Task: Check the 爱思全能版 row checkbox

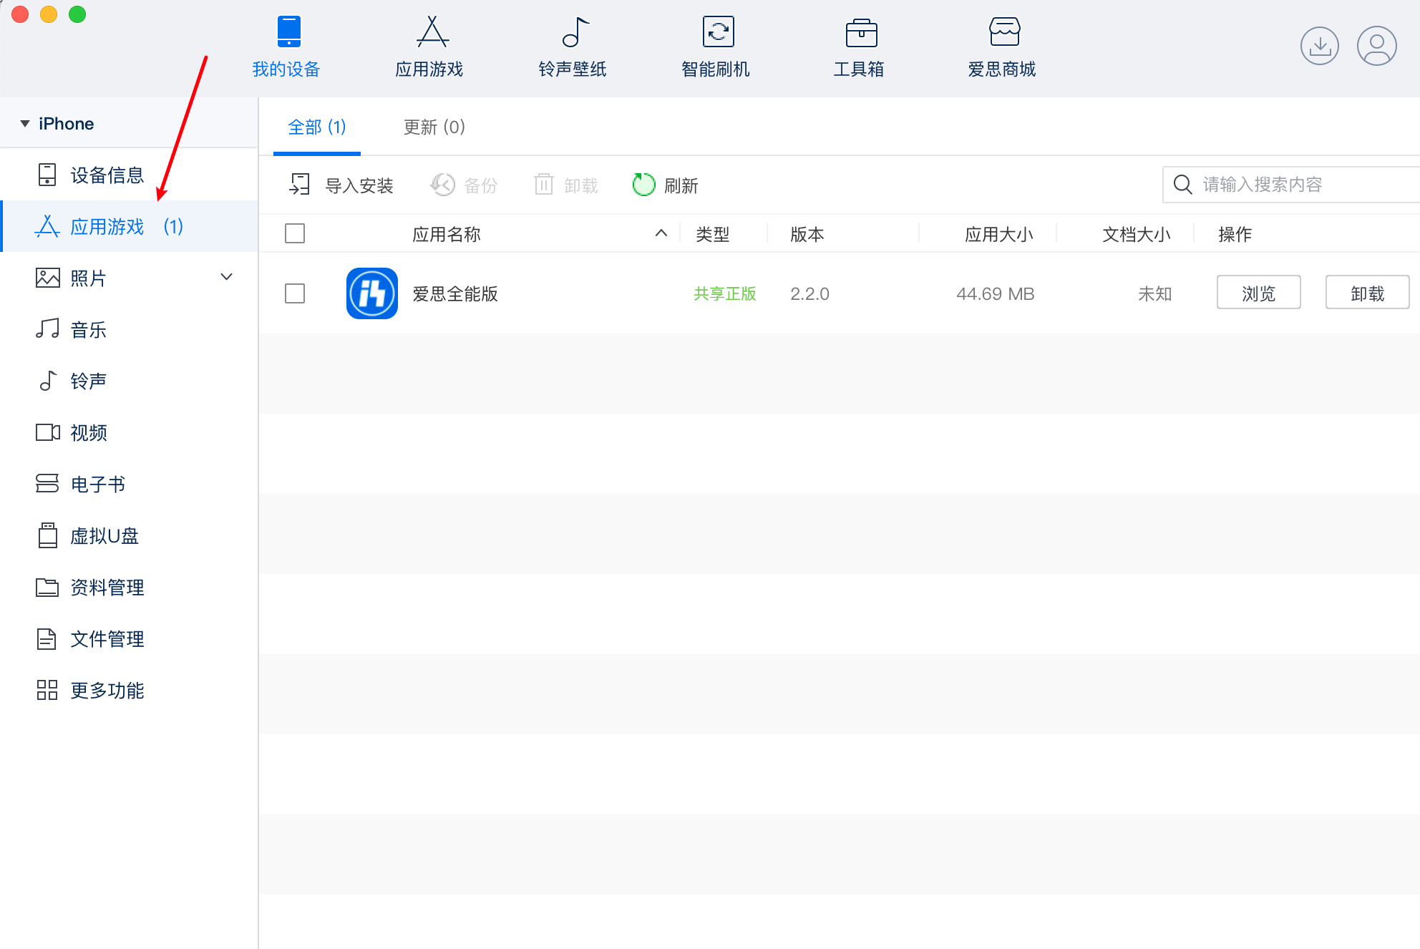Action: click(295, 293)
